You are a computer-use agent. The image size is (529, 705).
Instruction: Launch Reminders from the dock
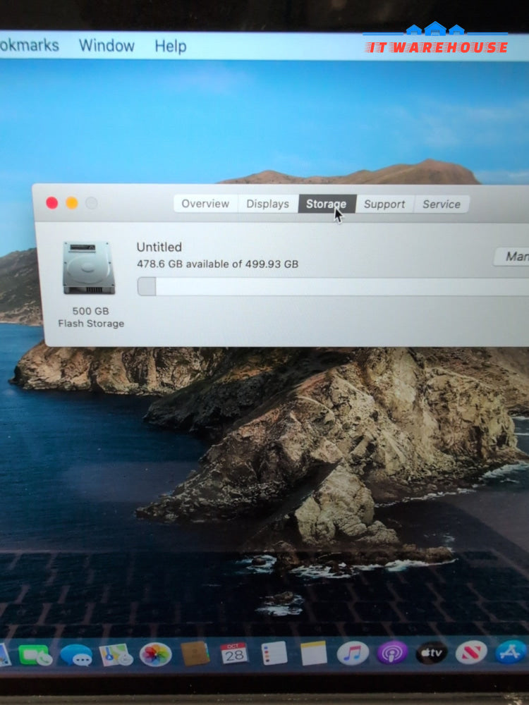point(274,653)
